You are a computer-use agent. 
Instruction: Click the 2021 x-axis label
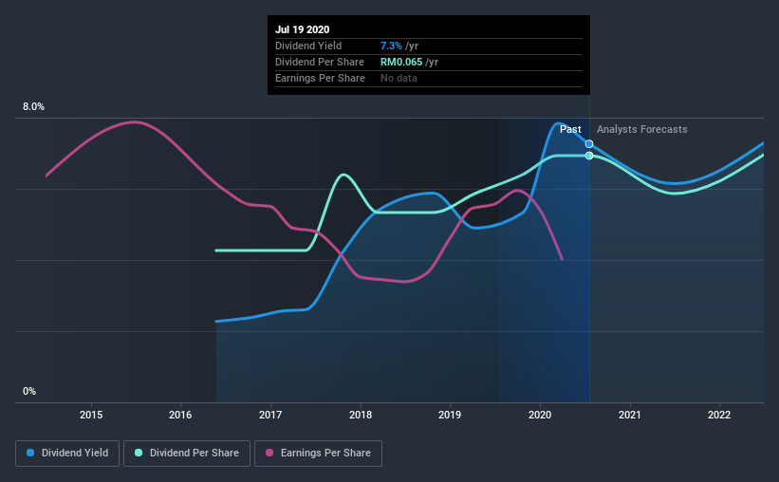tap(629, 415)
